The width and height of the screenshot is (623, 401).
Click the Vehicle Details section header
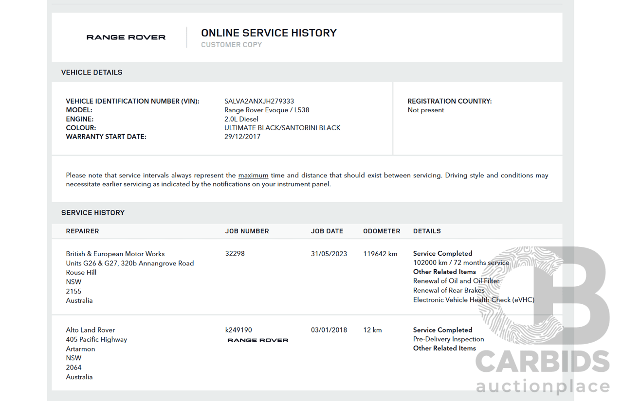click(92, 72)
